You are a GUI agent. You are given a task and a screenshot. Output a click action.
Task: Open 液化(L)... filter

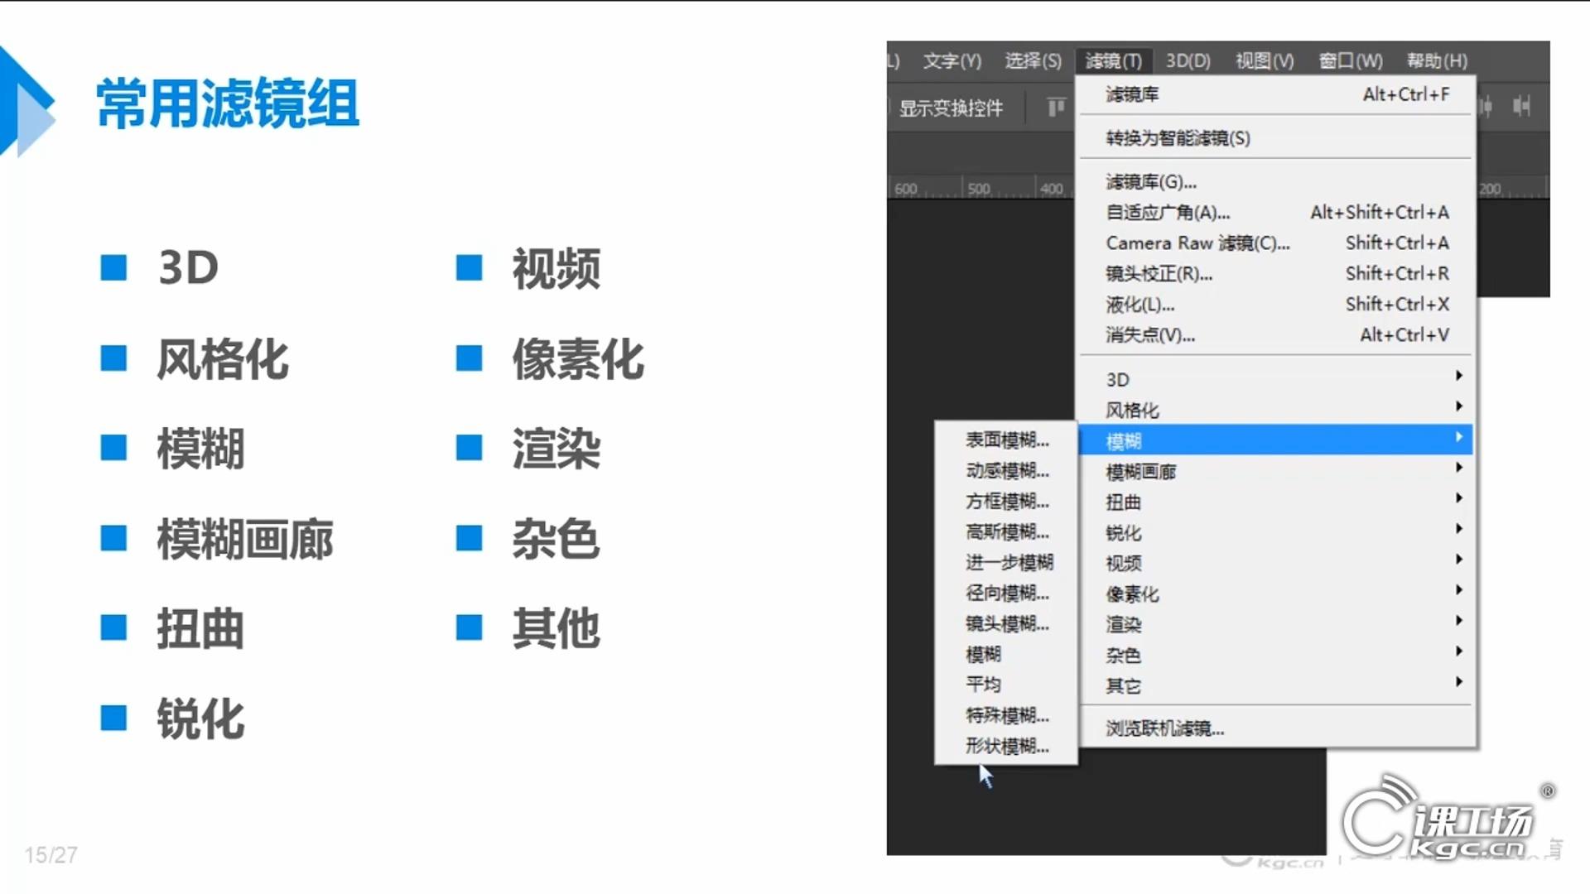[1276, 304]
